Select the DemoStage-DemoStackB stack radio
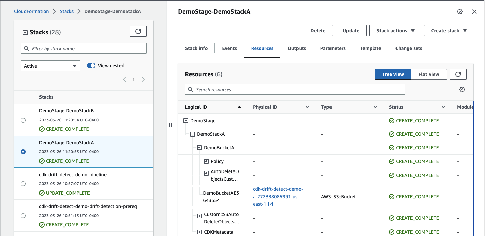The image size is (485, 236). [x=23, y=120]
